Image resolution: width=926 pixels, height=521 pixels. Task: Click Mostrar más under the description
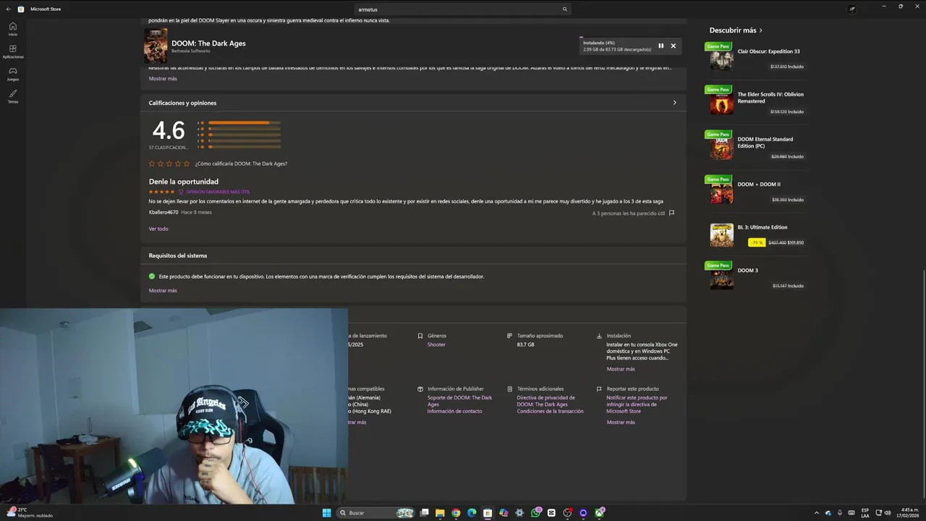tap(163, 78)
